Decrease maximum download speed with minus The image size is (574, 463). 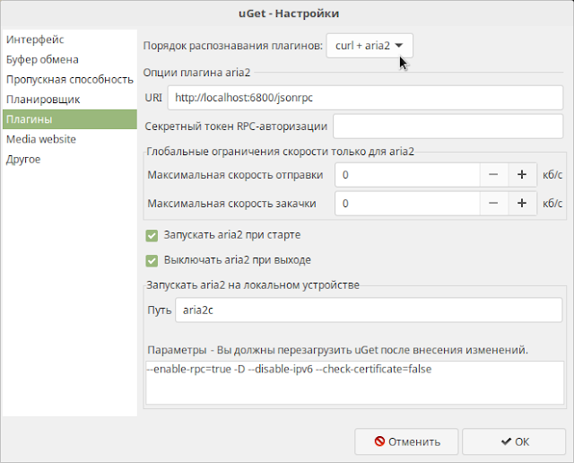point(493,204)
